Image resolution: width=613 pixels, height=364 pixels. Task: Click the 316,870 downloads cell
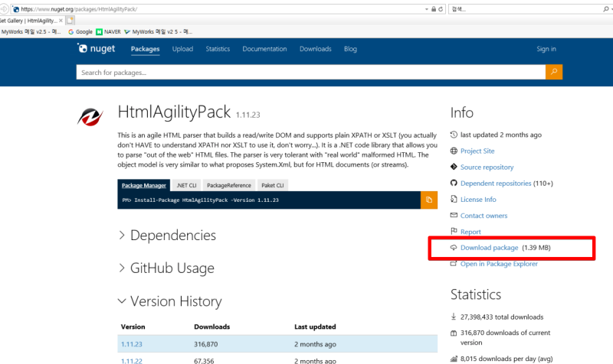[x=205, y=344]
